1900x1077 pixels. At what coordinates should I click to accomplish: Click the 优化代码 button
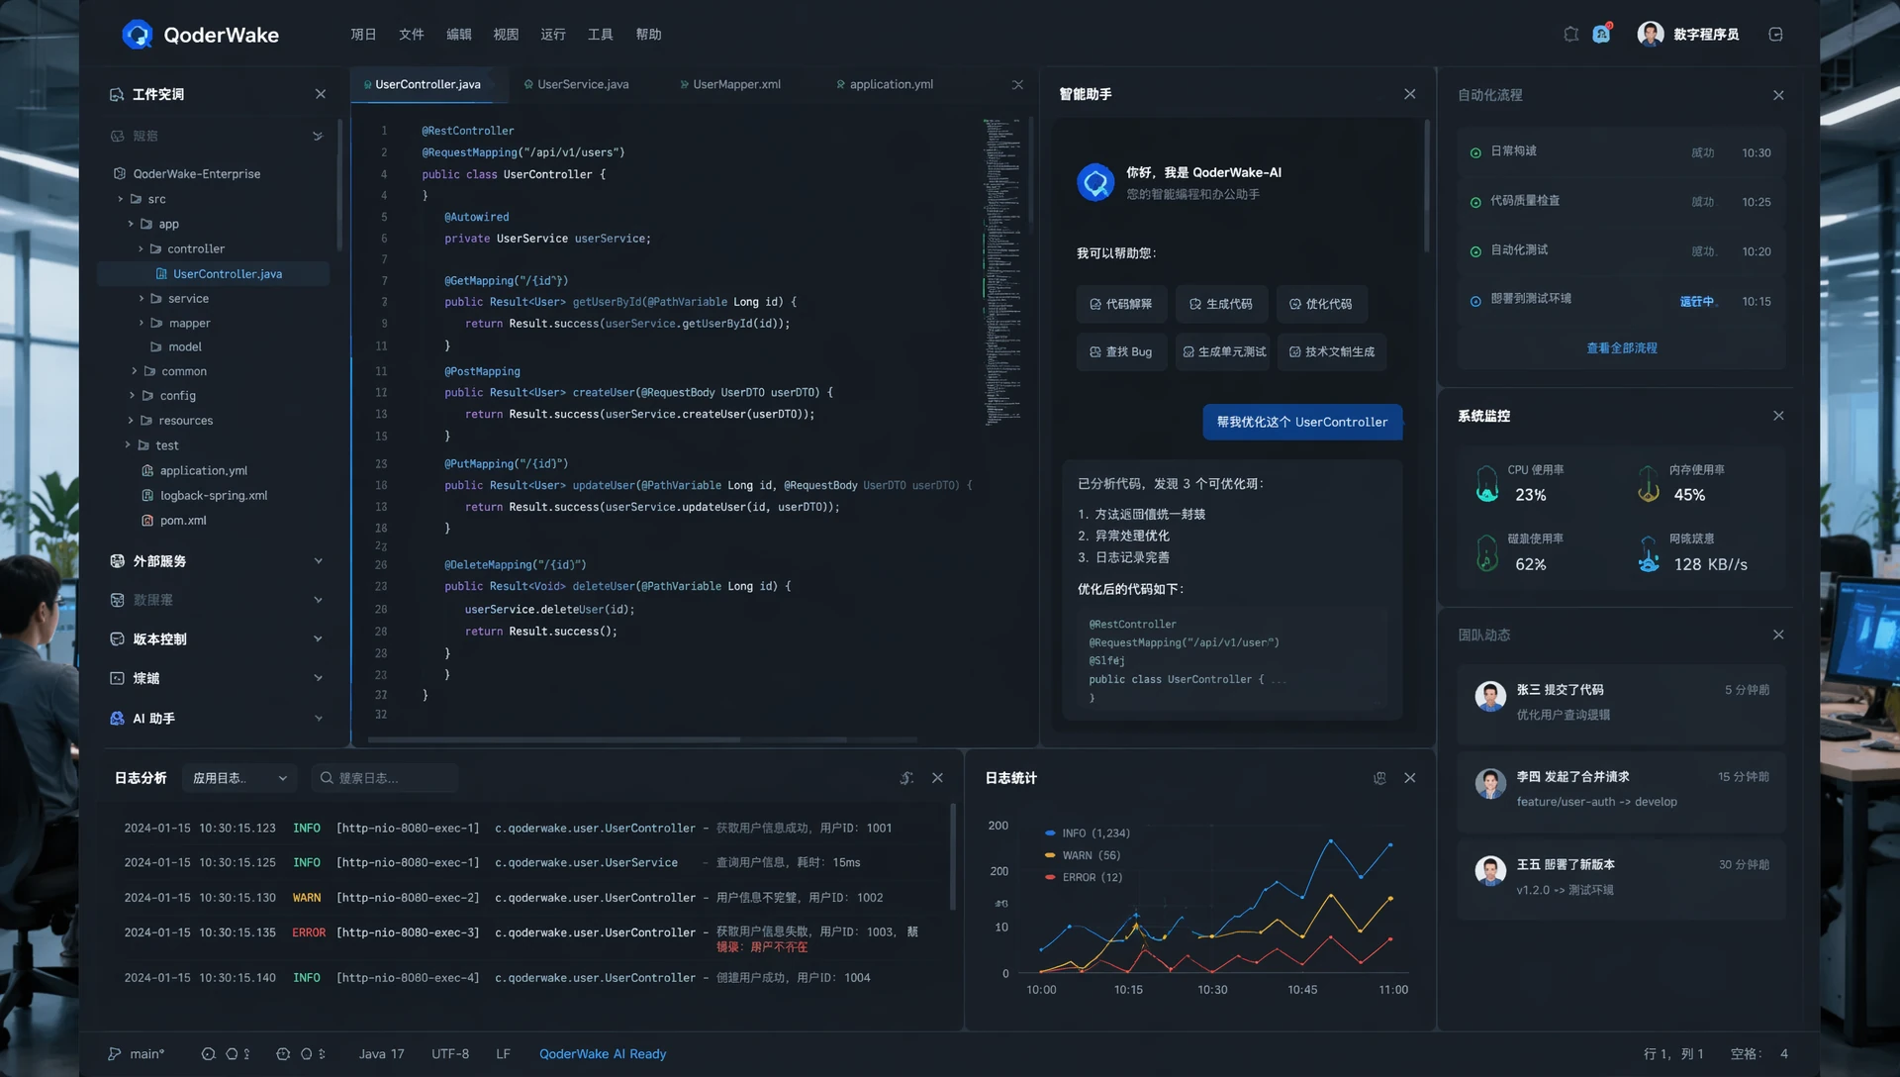pyautogui.click(x=1321, y=304)
